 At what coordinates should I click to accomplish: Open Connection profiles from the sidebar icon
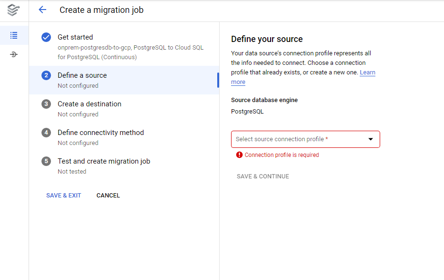pos(13,54)
